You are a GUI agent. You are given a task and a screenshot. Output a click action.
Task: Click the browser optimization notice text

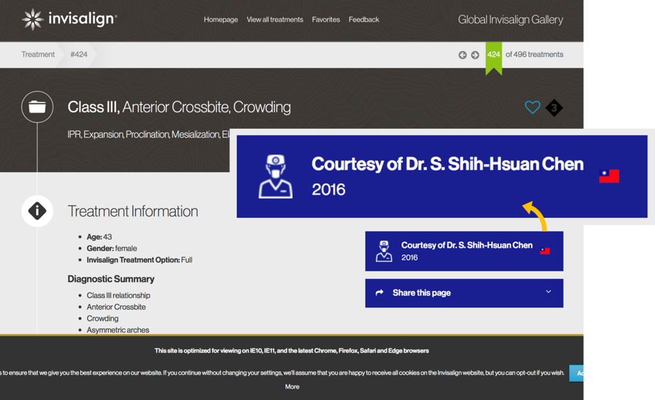coord(292,351)
